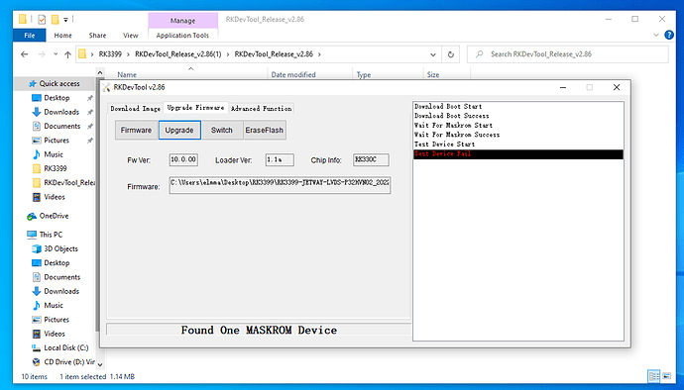This screenshot has width=684, height=390.
Task: Minimize the RKDevTool v2.86 window
Action: (x=563, y=87)
